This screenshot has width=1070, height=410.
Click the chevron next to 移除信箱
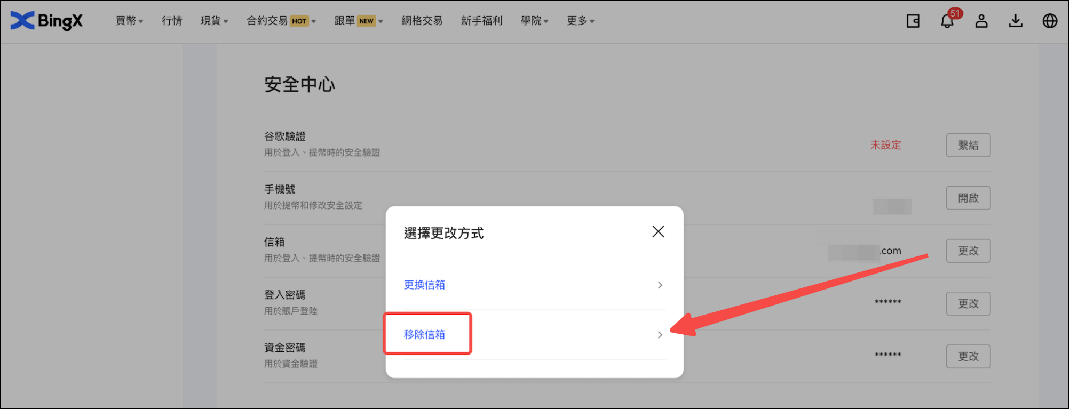[660, 335]
